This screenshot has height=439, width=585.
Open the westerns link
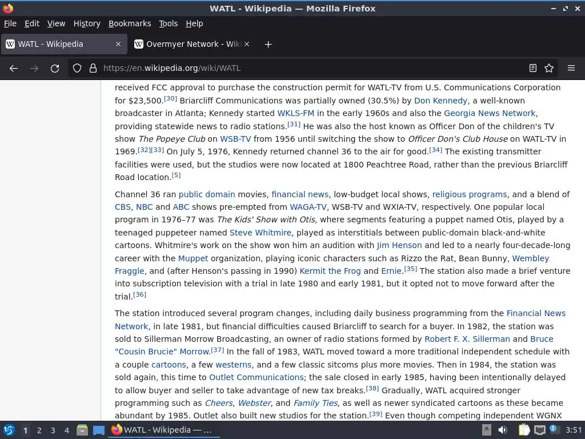234,365
